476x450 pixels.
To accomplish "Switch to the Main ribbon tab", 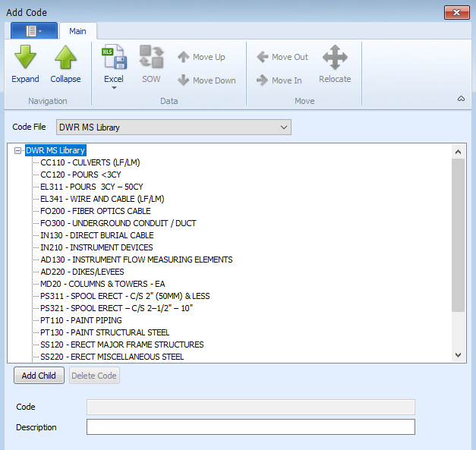I will (x=77, y=31).
